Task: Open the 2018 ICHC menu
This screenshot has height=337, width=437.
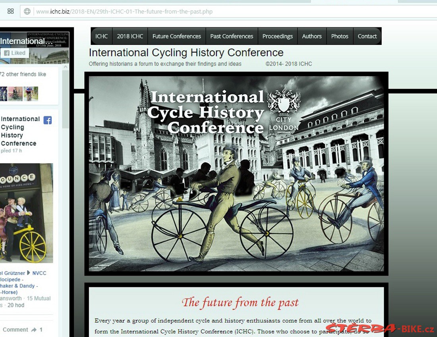Action: pos(130,36)
